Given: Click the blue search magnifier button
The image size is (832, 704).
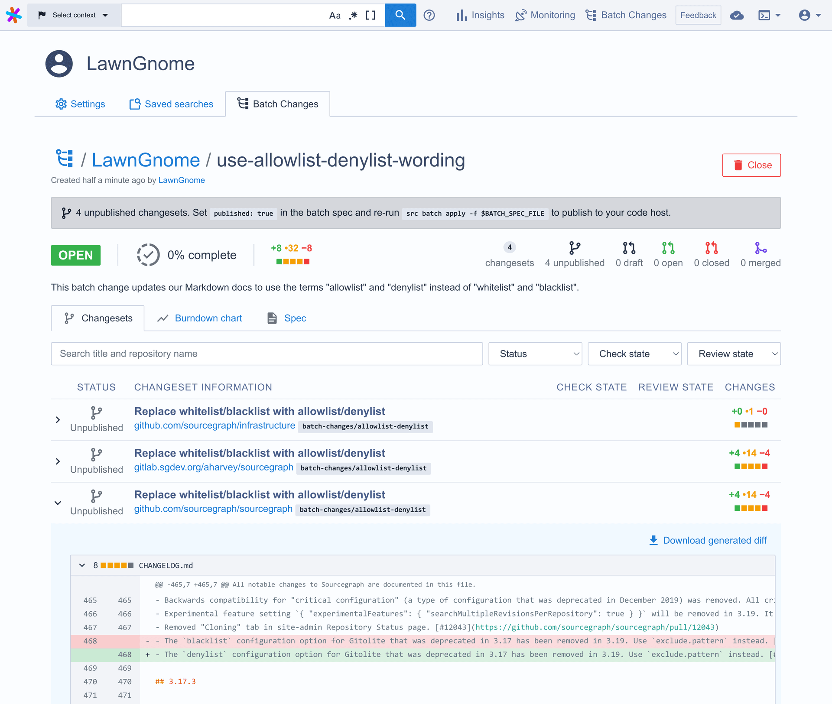Looking at the screenshot, I should click(400, 15).
